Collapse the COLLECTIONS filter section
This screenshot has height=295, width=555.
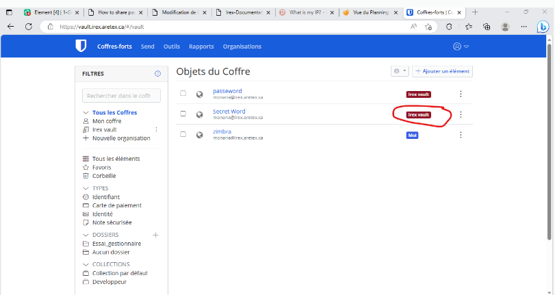click(86, 265)
